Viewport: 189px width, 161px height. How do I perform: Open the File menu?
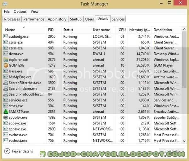click(x=7, y=12)
